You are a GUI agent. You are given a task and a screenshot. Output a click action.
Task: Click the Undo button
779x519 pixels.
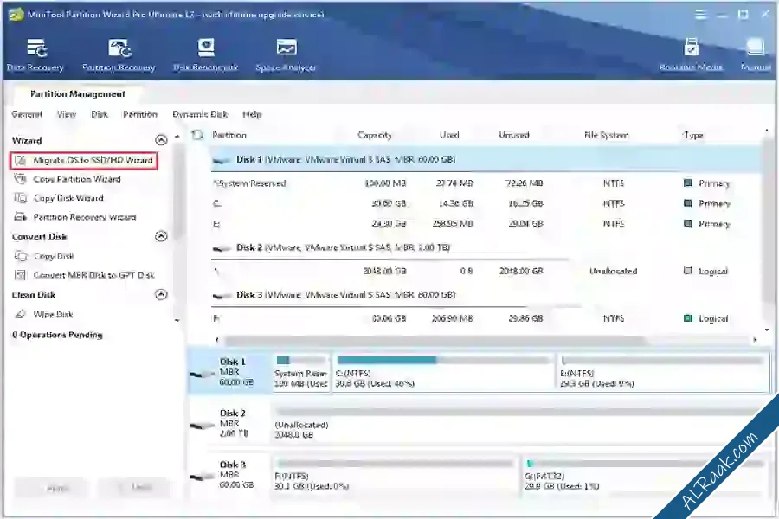coord(134,487)
